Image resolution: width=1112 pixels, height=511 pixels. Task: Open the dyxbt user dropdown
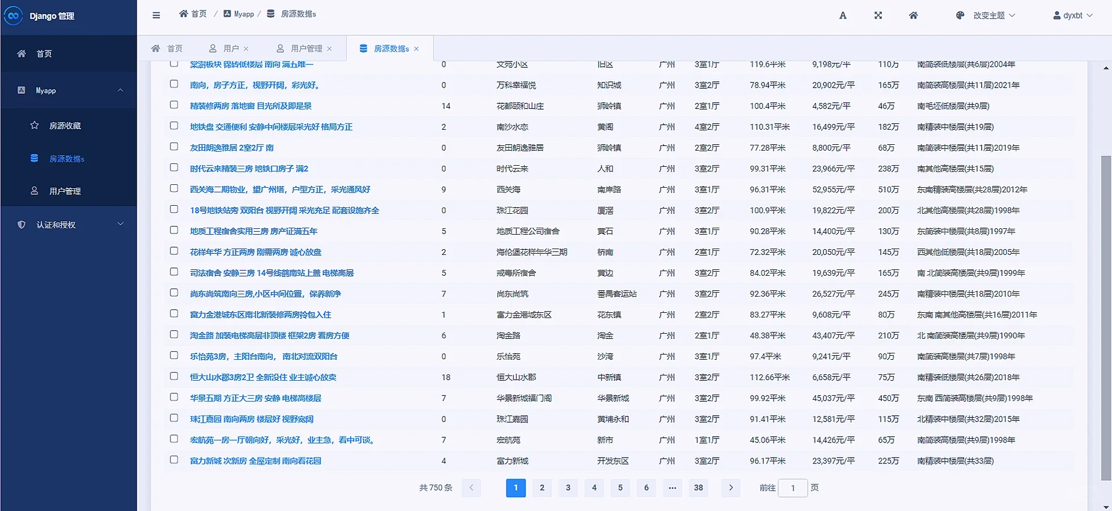point(1073,16)
